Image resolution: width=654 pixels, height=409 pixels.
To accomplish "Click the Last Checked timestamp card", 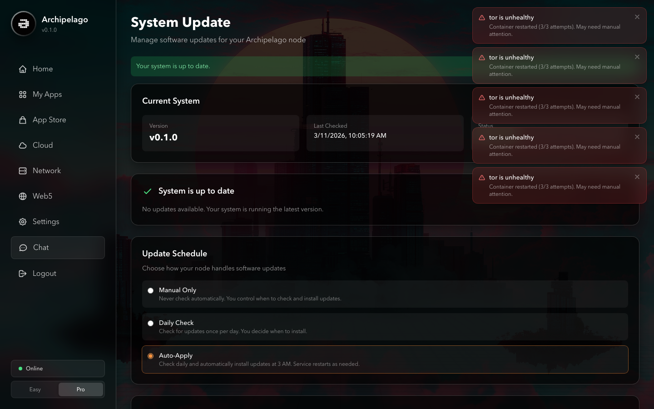I will pos(385,133).
